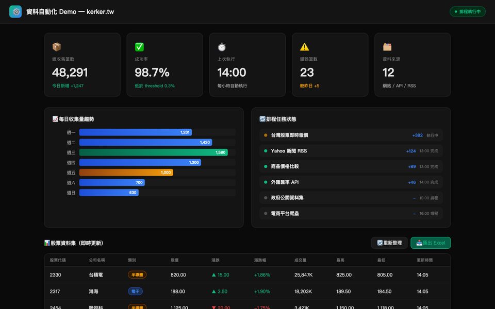
Task: Click the Monday bar showing 1,201
Action: click(x=136, y=132)
